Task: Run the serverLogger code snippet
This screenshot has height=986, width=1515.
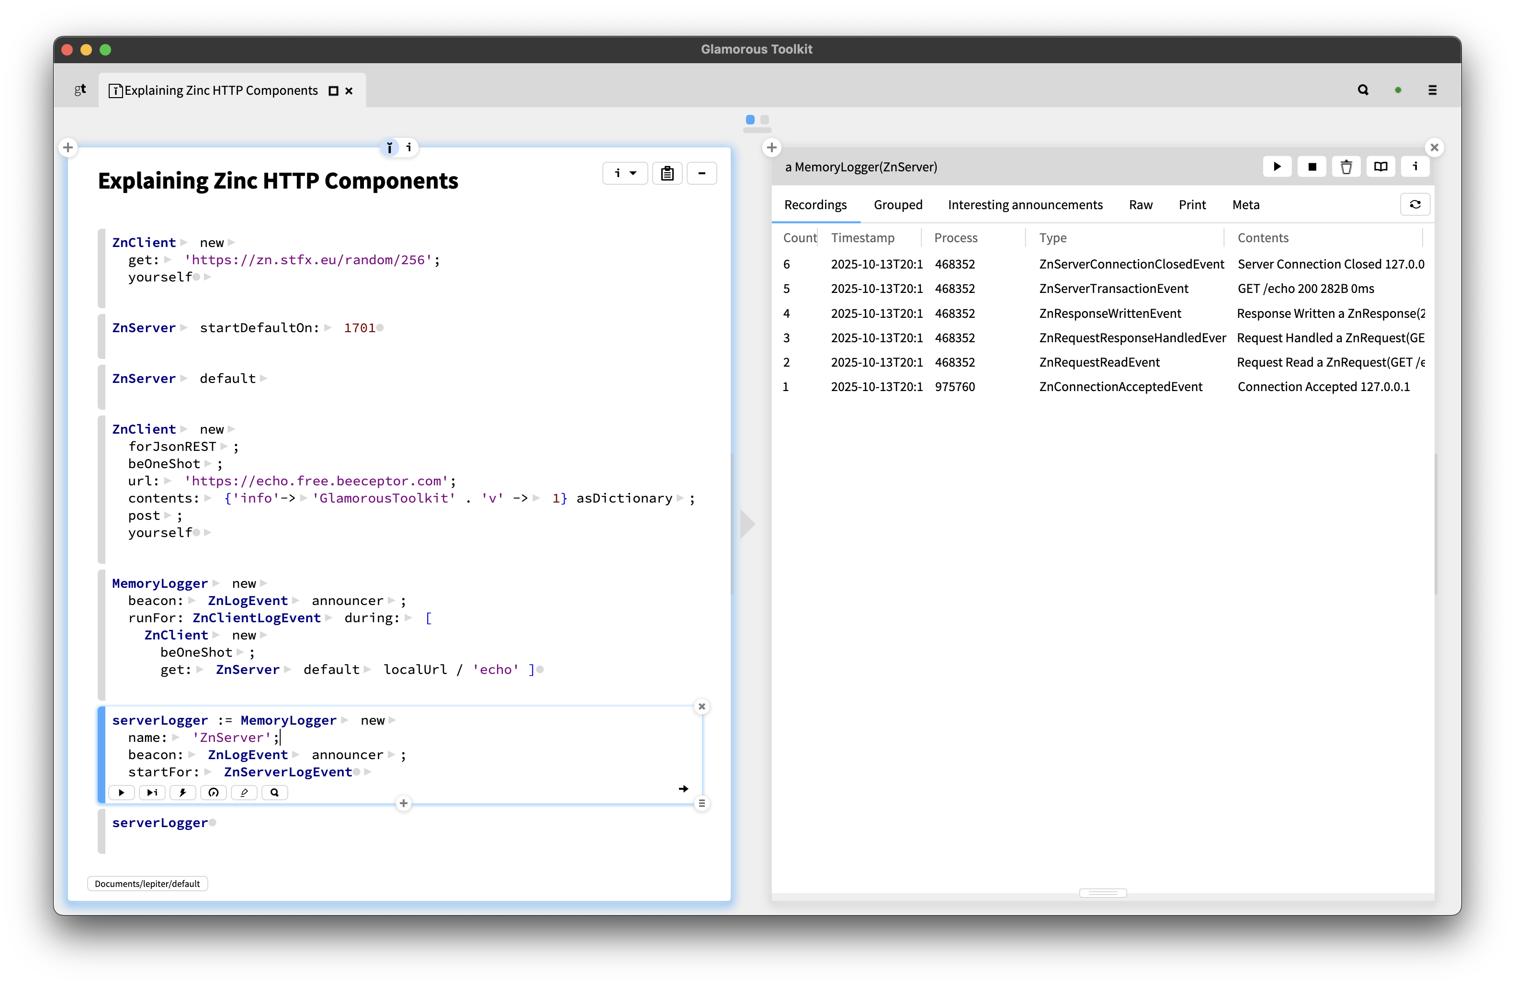Action: pos(121,793)
